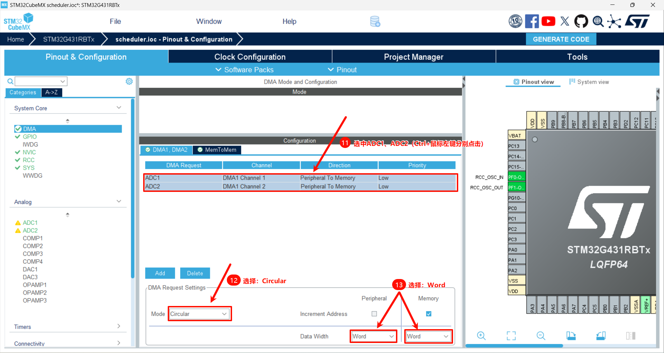664x353 pixels.
Task: Open the YouTube link icon
Action: click(548, 21)
